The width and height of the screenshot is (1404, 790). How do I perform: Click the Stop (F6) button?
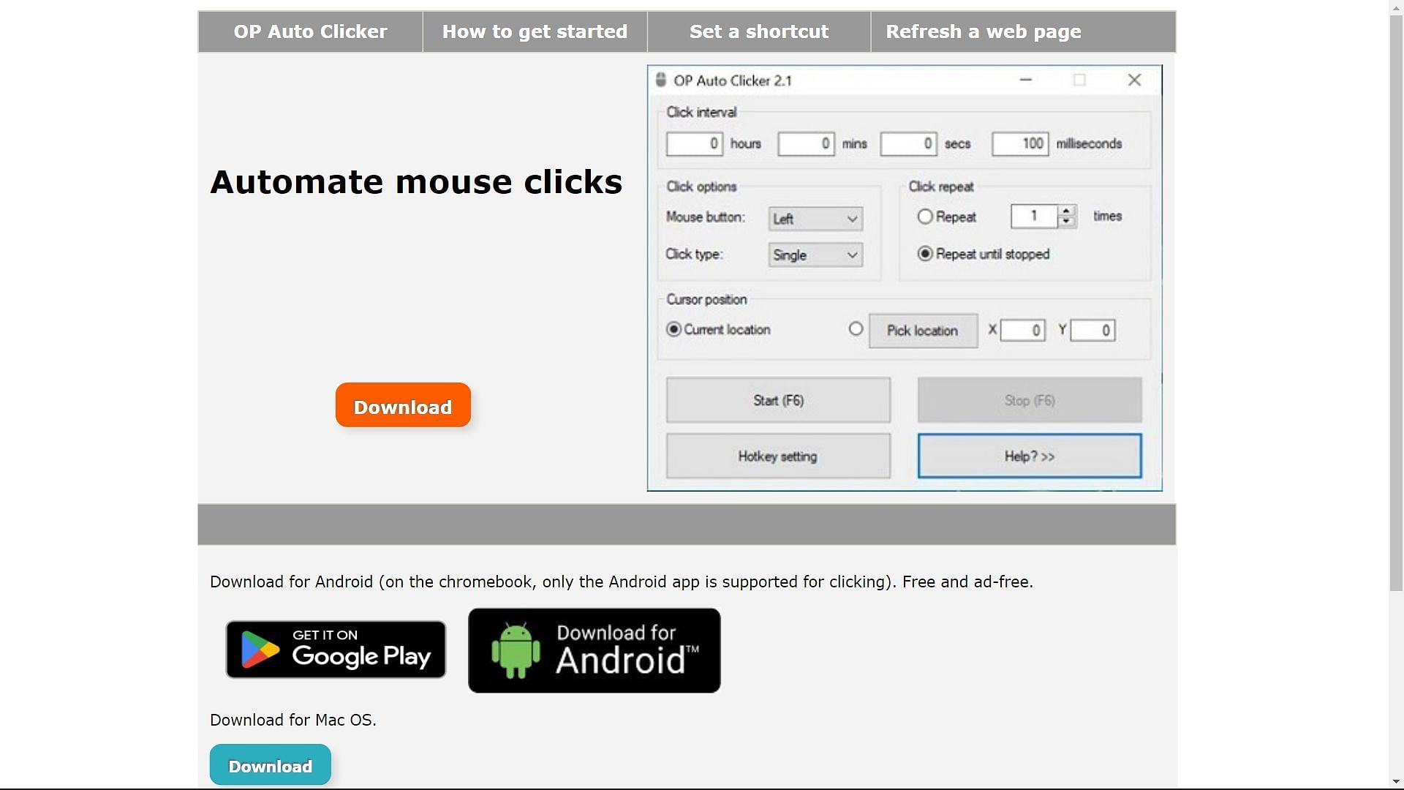[x=1029, y=399]
